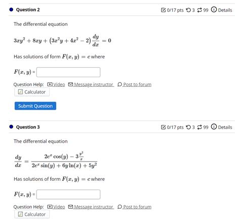Select Question 2 header title
Screen dimensions: 240x221
pyautogui.click(x=28, y=10)
